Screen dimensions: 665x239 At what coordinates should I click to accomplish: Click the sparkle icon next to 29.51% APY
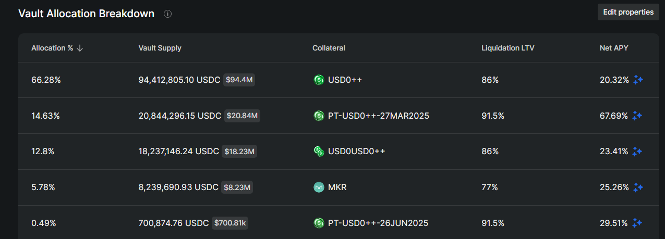coord(637,223)
